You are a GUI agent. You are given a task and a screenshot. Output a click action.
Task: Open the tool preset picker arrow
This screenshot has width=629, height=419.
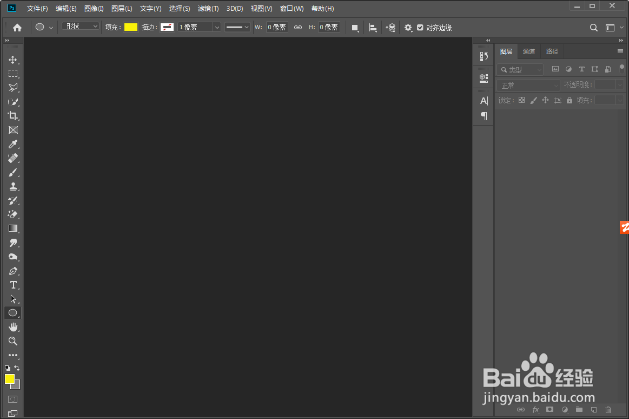tap(51, 28)
